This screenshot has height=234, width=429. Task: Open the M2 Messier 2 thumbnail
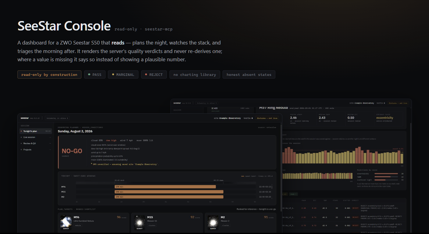(213, 222)
